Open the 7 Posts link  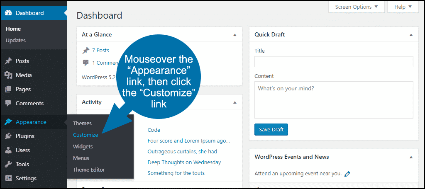coord(100,51)
